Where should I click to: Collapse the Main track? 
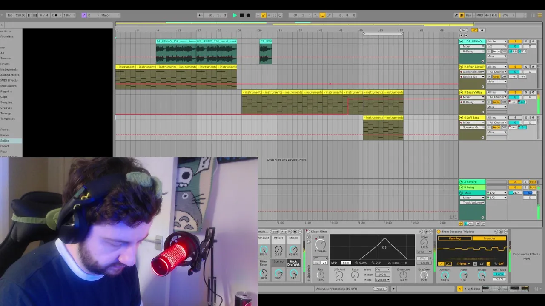coord(461,193)
